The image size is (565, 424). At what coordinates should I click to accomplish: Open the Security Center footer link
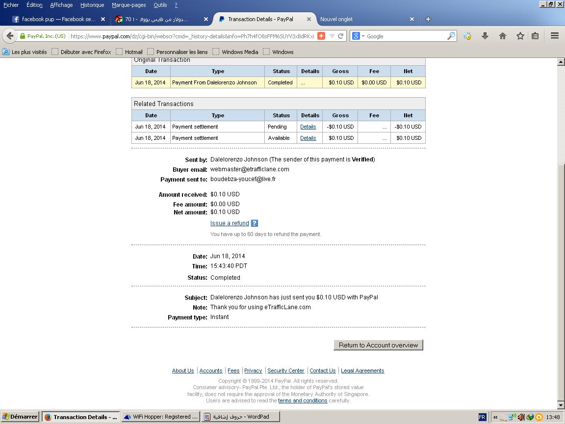point(286,371)
